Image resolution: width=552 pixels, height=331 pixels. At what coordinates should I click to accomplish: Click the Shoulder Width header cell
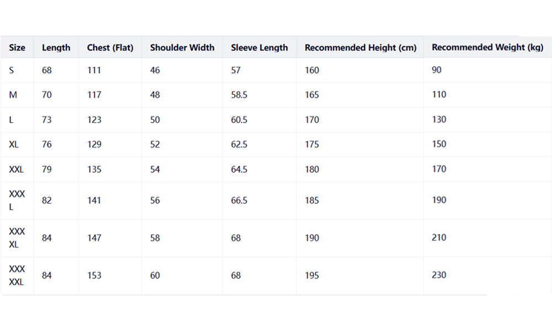(182, 47)
